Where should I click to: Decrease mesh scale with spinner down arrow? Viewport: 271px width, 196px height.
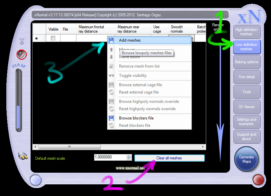pyautogui.click(x=129, y=159)
